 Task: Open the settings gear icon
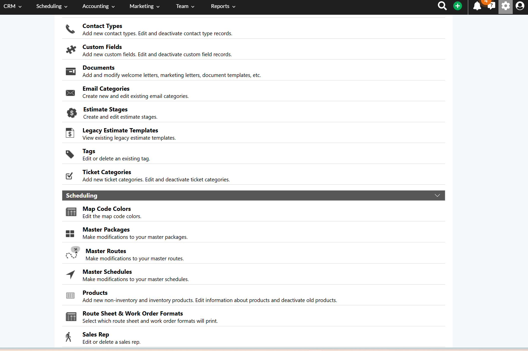pos(505,6)
